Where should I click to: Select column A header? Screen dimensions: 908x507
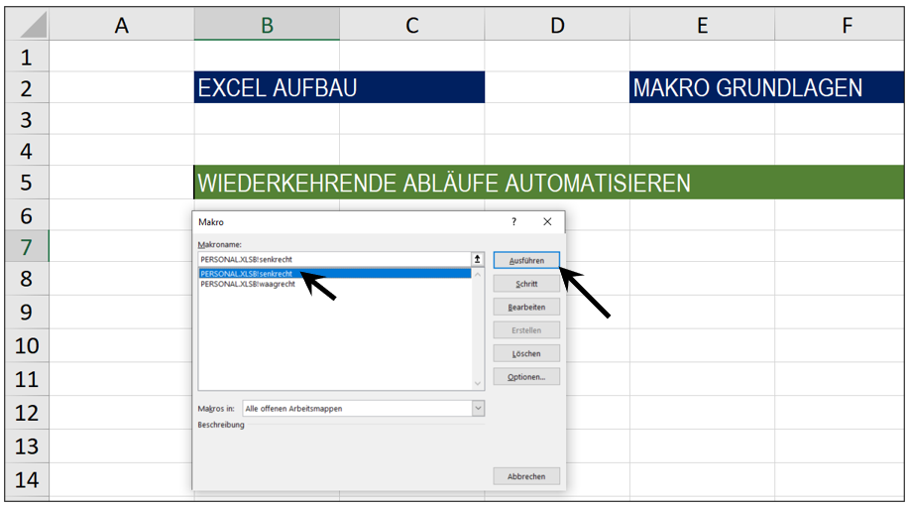[x=122, y=25]
